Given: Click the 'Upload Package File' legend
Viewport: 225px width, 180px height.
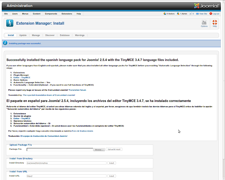Looking at the screenshot, I should click(x=21, y=145).
